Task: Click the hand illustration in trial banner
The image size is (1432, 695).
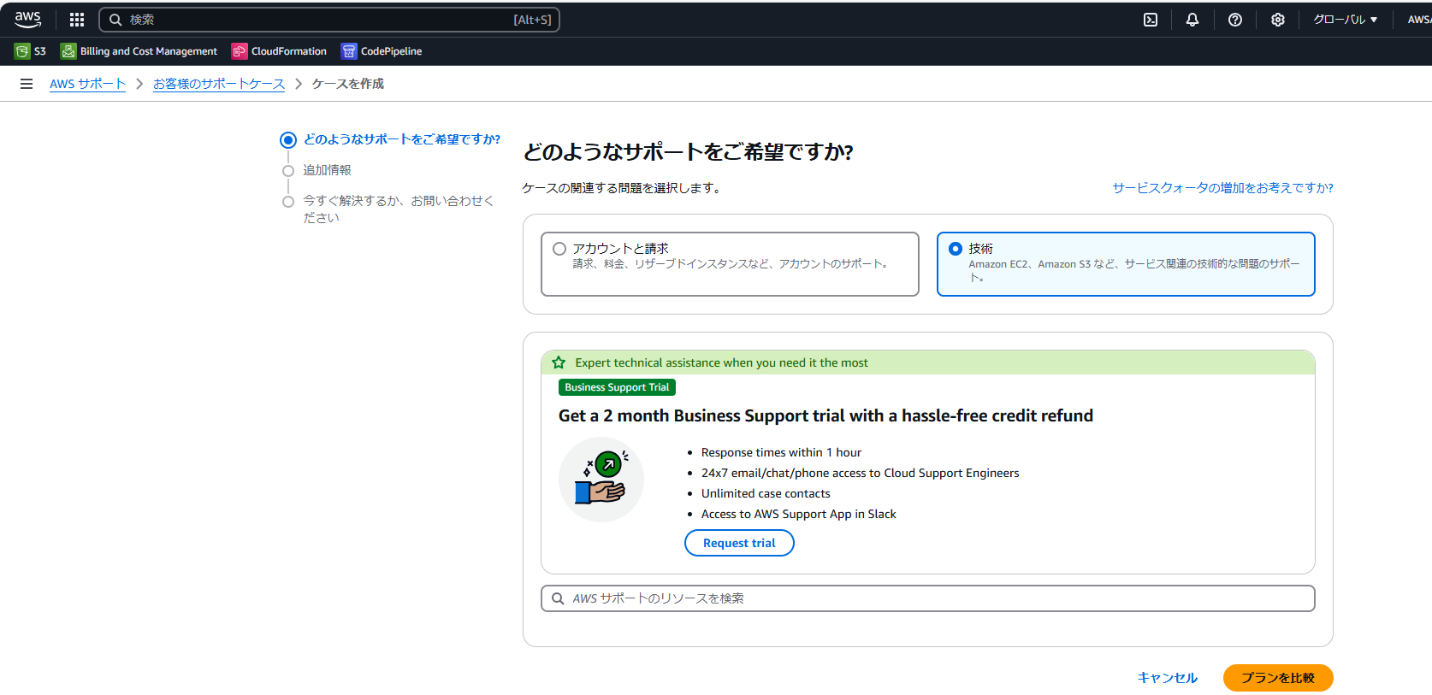Action: (601, 480)
